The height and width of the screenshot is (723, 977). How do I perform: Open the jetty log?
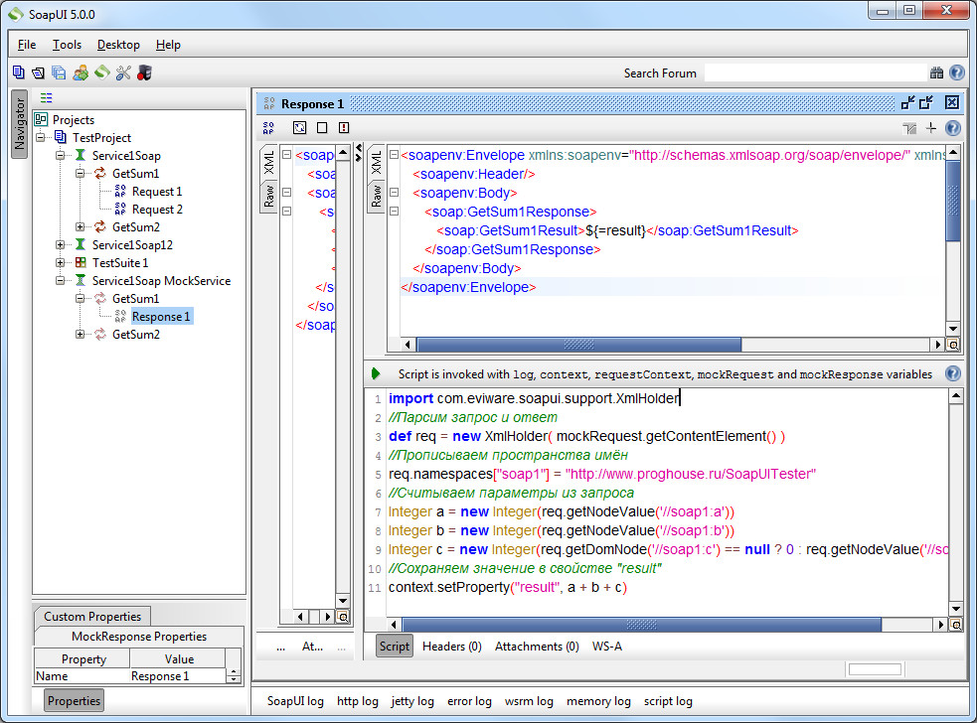[x=412, y=701]
